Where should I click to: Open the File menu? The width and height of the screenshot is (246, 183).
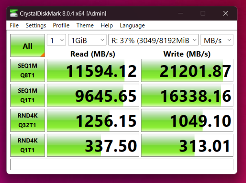coord(14,25)
